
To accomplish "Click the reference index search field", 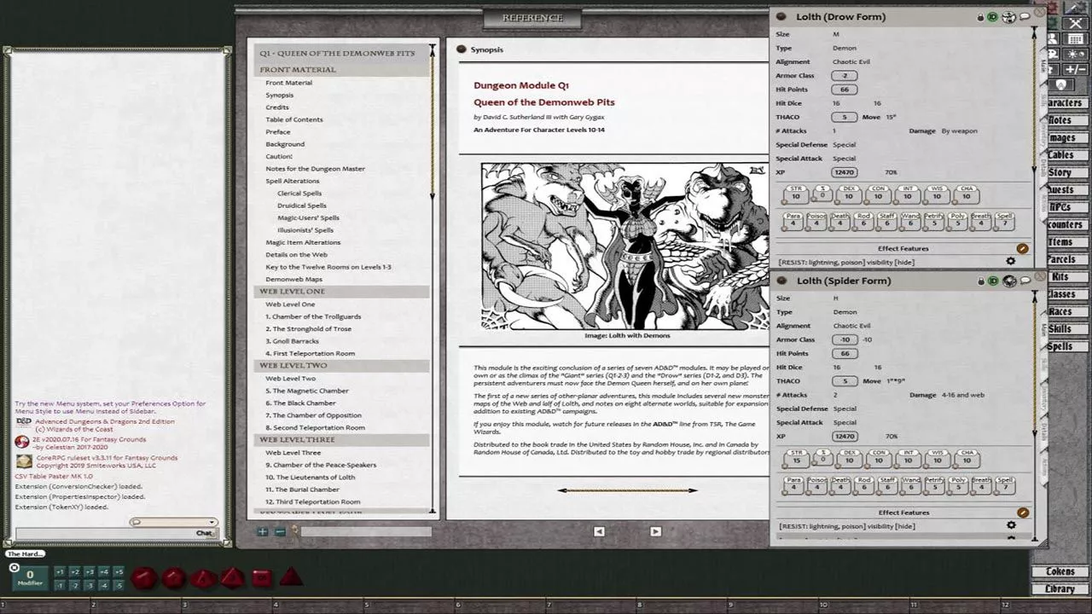I will [365, 531].
